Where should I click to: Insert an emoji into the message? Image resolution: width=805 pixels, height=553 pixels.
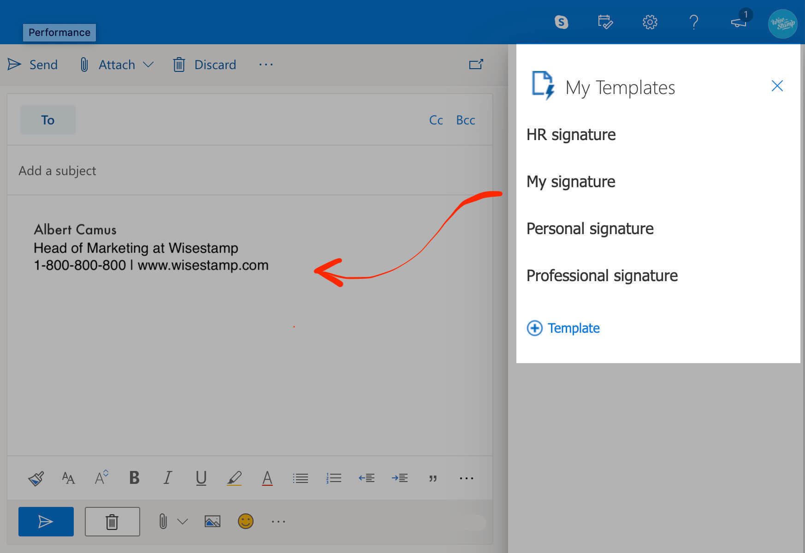(x=246, y=521)
